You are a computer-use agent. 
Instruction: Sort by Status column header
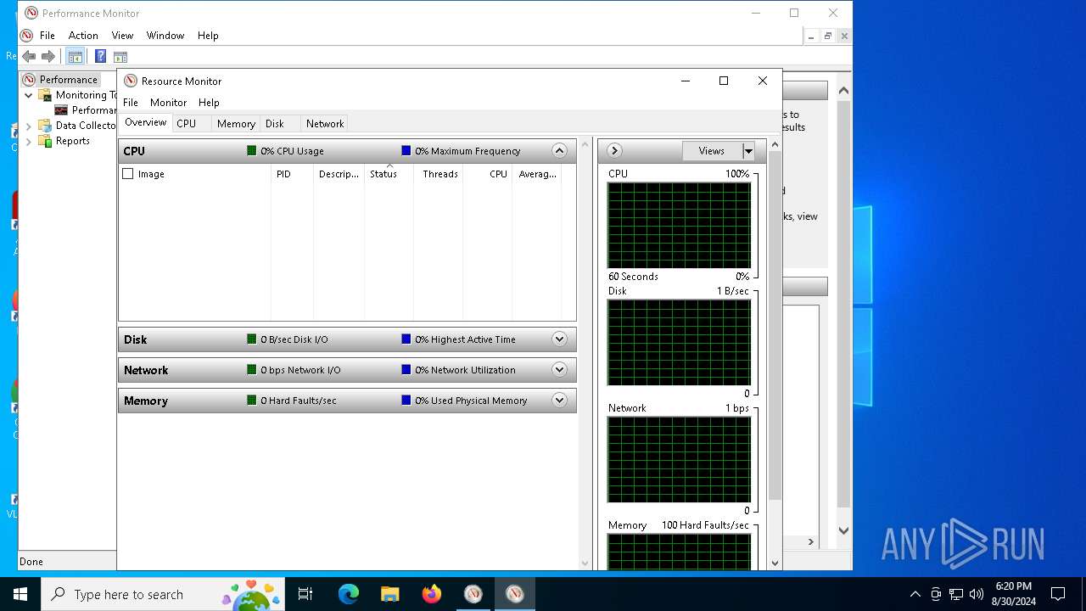(389, 174)
